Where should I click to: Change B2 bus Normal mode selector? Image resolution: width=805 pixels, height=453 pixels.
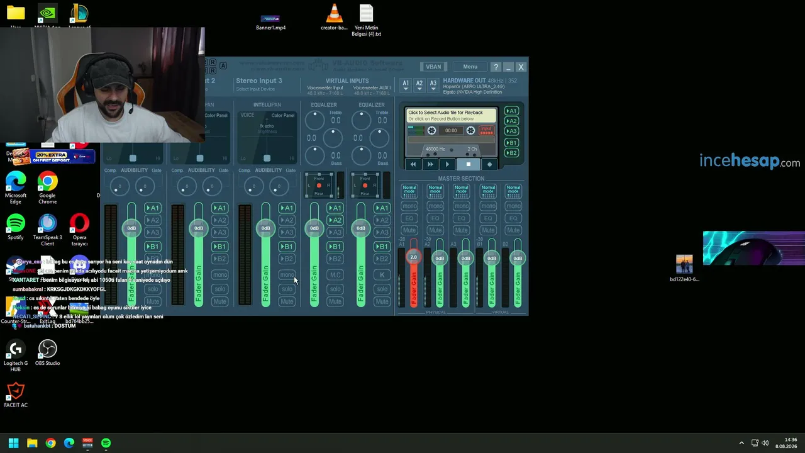point(514,191)
